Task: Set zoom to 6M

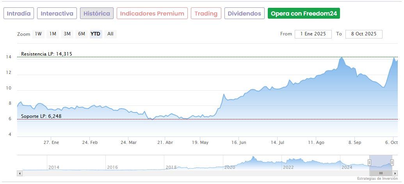Action: (x=81, y=34)
